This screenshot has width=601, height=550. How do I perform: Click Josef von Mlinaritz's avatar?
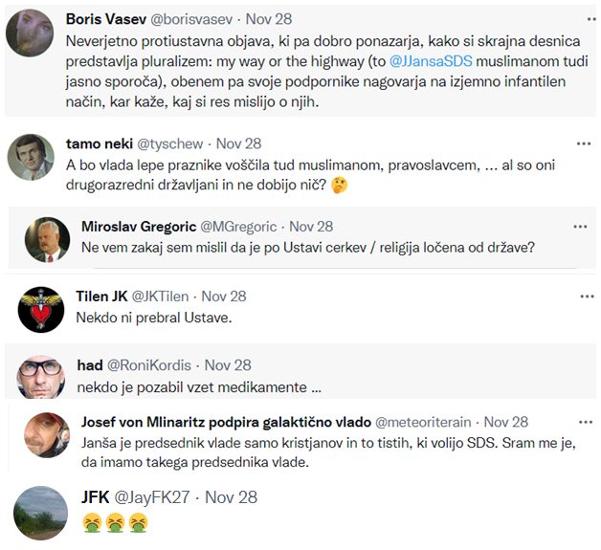click(x=46, y=440)
